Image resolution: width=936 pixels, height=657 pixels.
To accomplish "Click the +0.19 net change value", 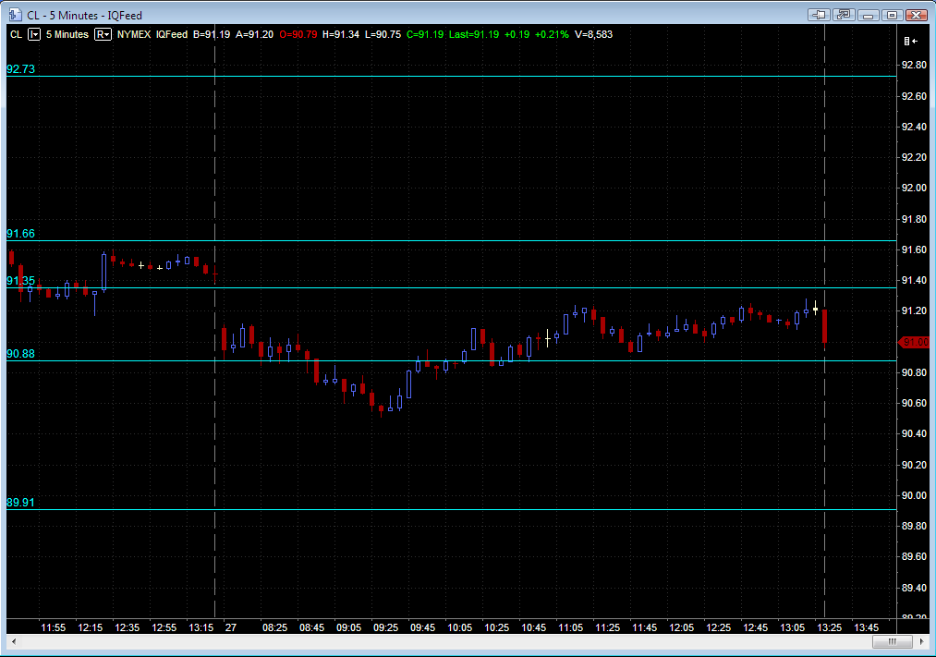I will click(x=517, y=34).
